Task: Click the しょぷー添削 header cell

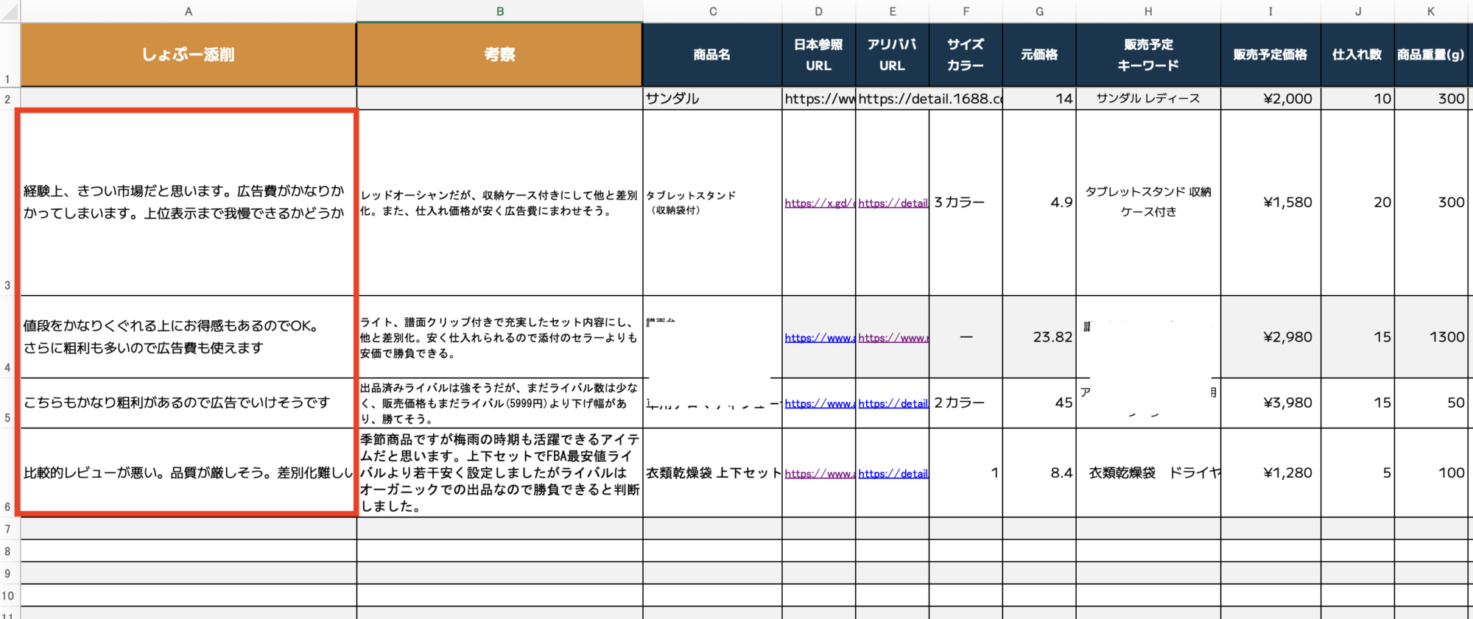Action: tap(189, 54)
